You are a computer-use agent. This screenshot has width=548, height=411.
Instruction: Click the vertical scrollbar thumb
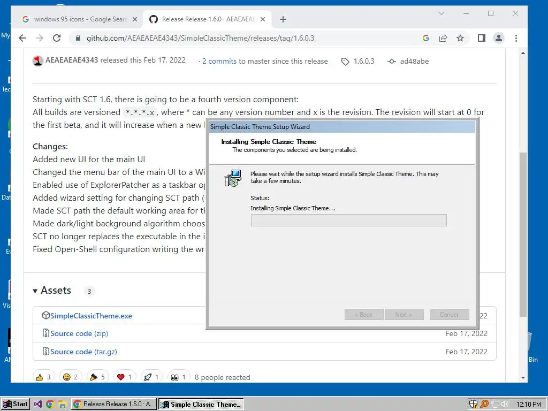tap(523, 234)
